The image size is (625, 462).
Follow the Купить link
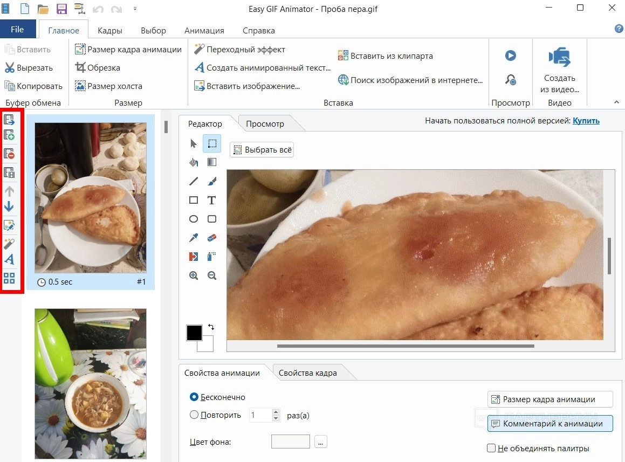coord(586,121)
